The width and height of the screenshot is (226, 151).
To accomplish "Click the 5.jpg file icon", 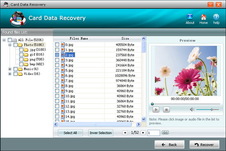I will coord(63,70).
